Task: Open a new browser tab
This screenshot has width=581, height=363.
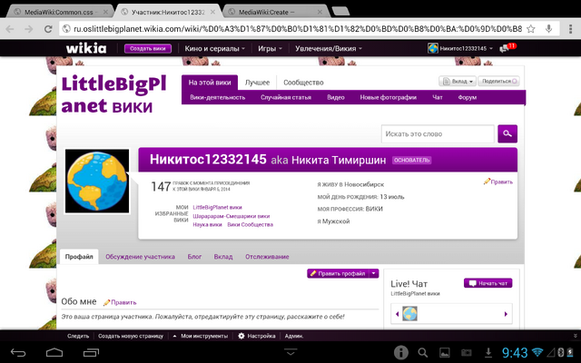Action: point(340,12)
